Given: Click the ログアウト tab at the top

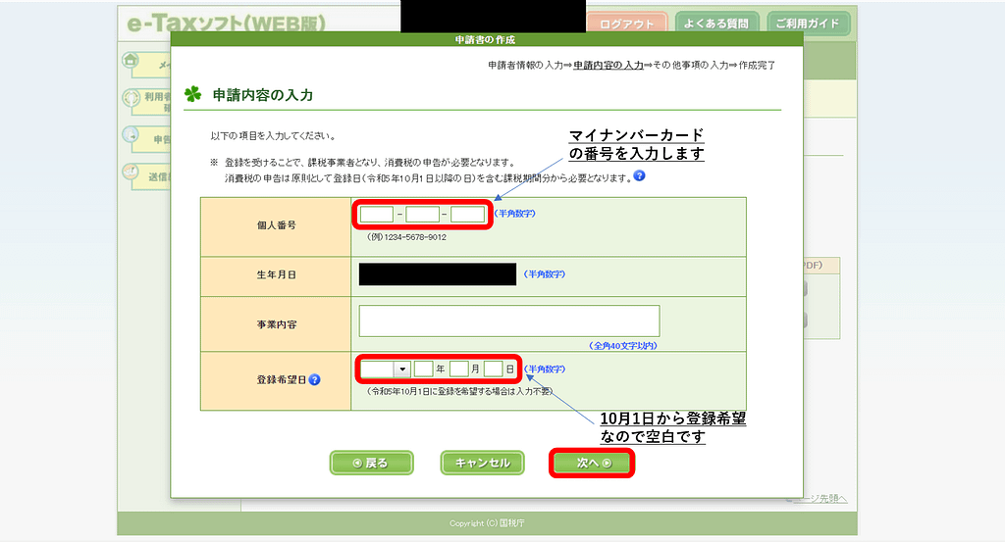Looking at the screenshot, I should point(626,24).
